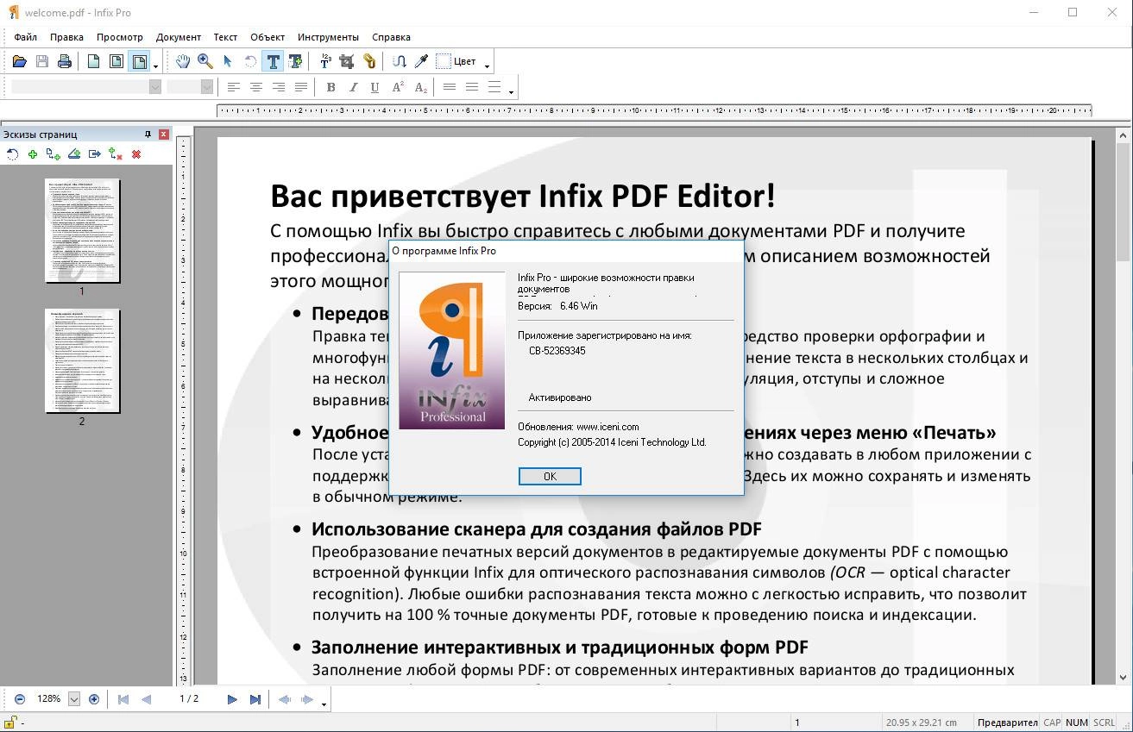Click the insert pages from file icon

pyautogui.click(x=54, y=154)
